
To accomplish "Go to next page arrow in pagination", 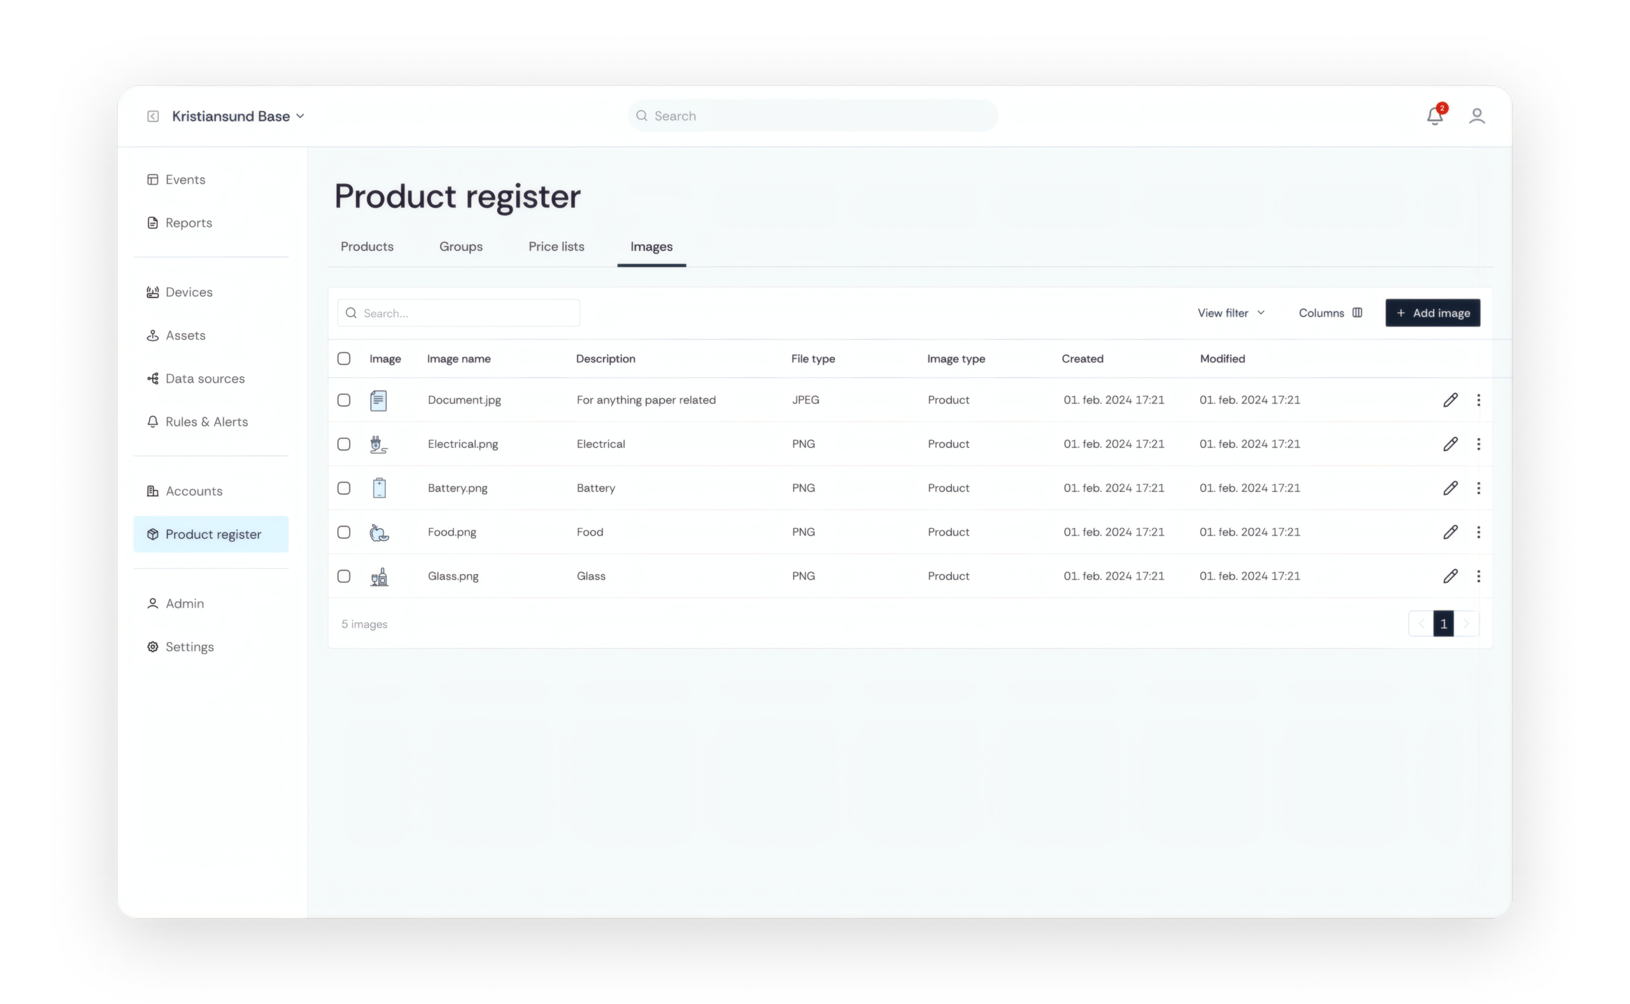I will 1466,624.
